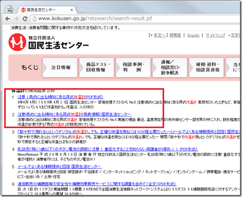Click the 国民生活センター red logo
242x197 pixels.
coord(17,42)
